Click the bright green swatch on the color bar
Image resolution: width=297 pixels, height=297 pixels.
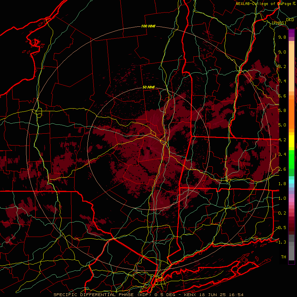pyautogui.click(x=291, y=159)
